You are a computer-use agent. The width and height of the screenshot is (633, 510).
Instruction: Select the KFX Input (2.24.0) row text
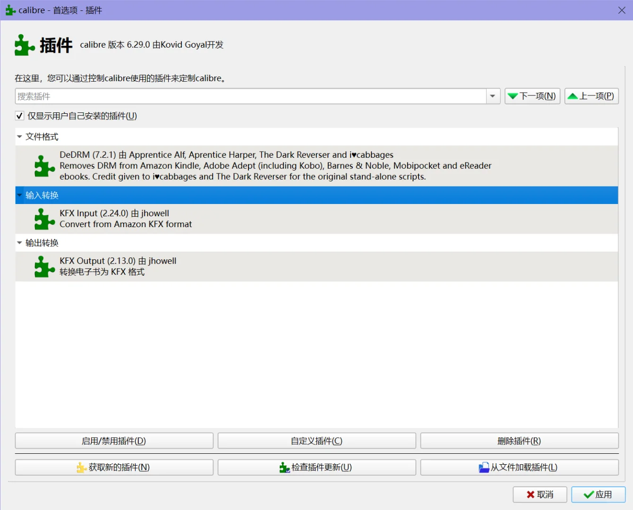[126, 219]
